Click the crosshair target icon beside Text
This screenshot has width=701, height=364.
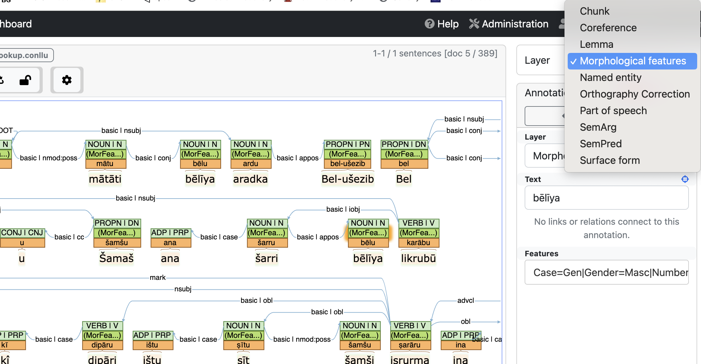(685, 179)
